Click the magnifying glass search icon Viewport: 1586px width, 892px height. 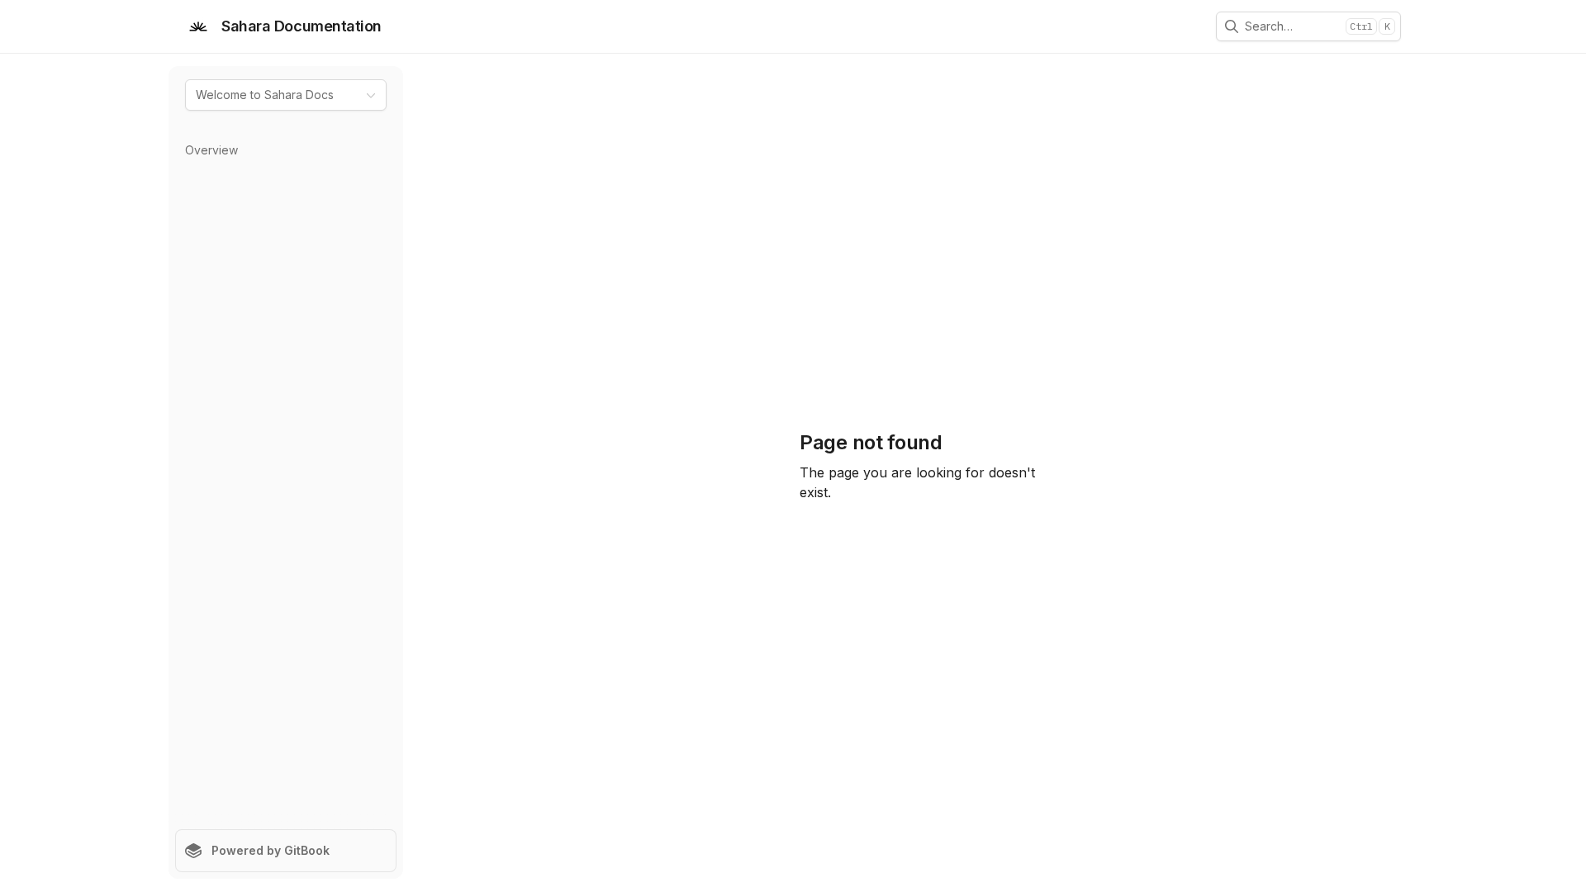(1231, 26)
